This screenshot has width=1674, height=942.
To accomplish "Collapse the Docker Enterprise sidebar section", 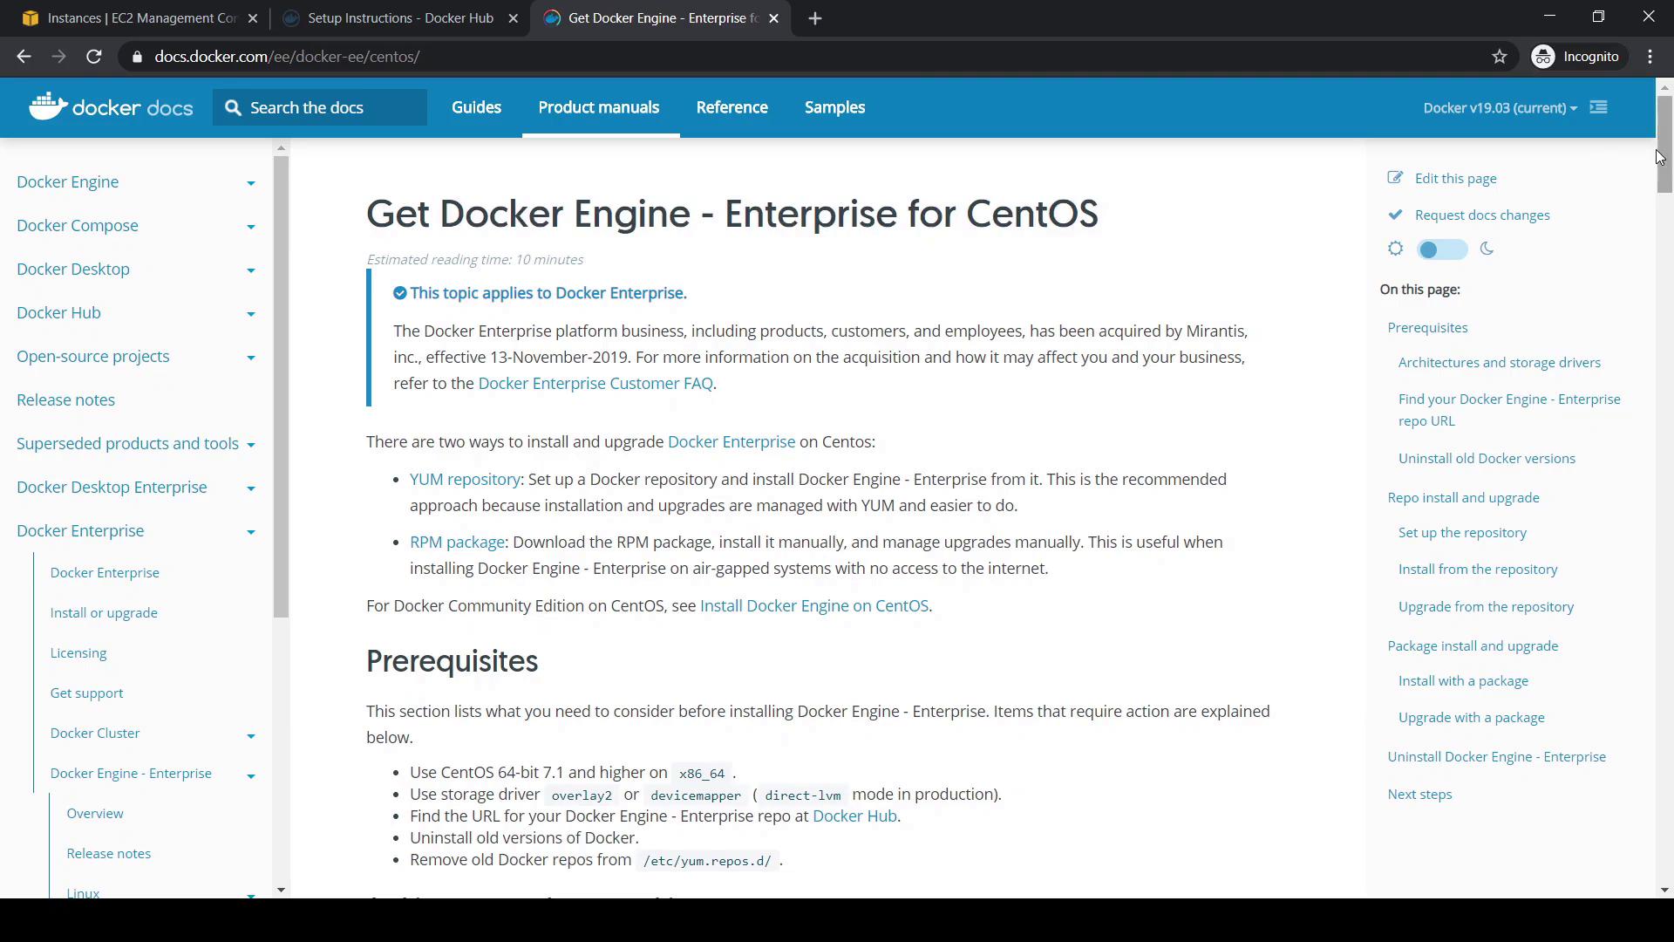I will coord(250,532).
